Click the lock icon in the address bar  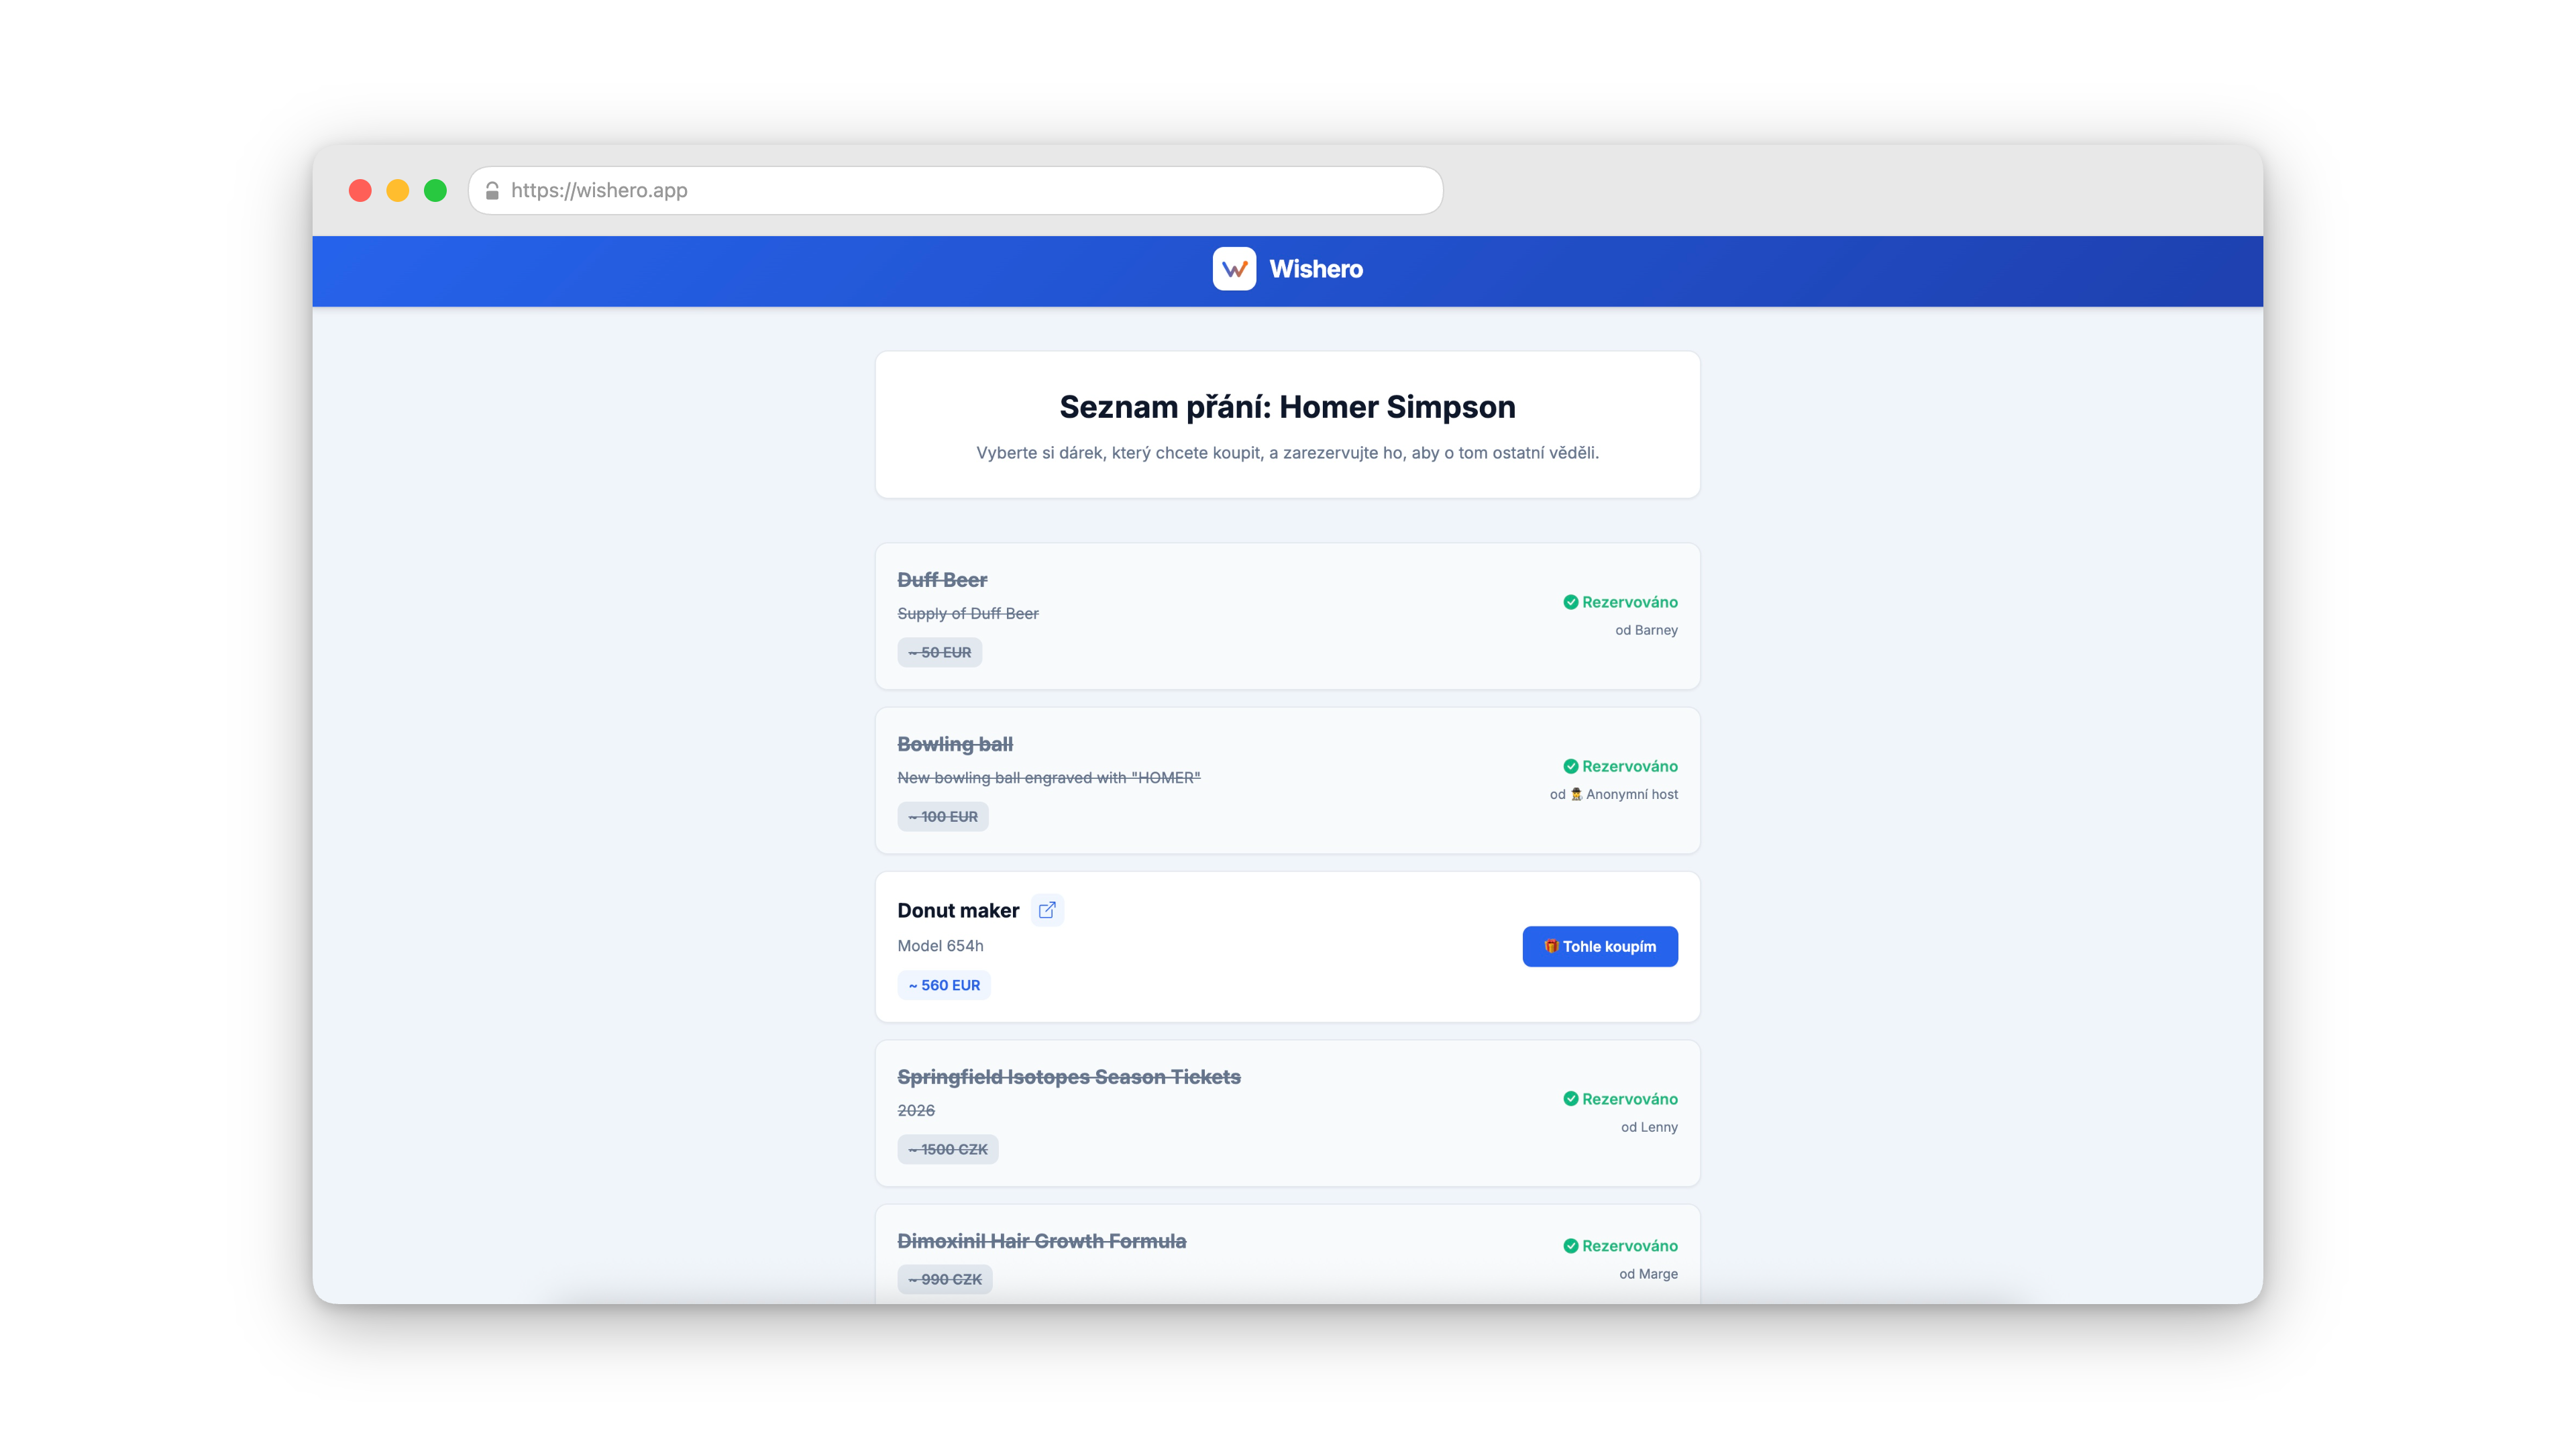point(492,190)
